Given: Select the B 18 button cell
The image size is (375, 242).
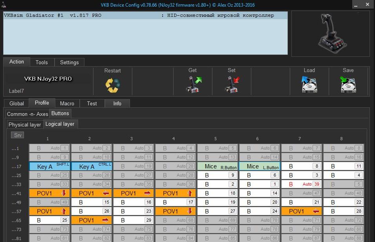Looking at the screenshot, I should click(218, 193).
